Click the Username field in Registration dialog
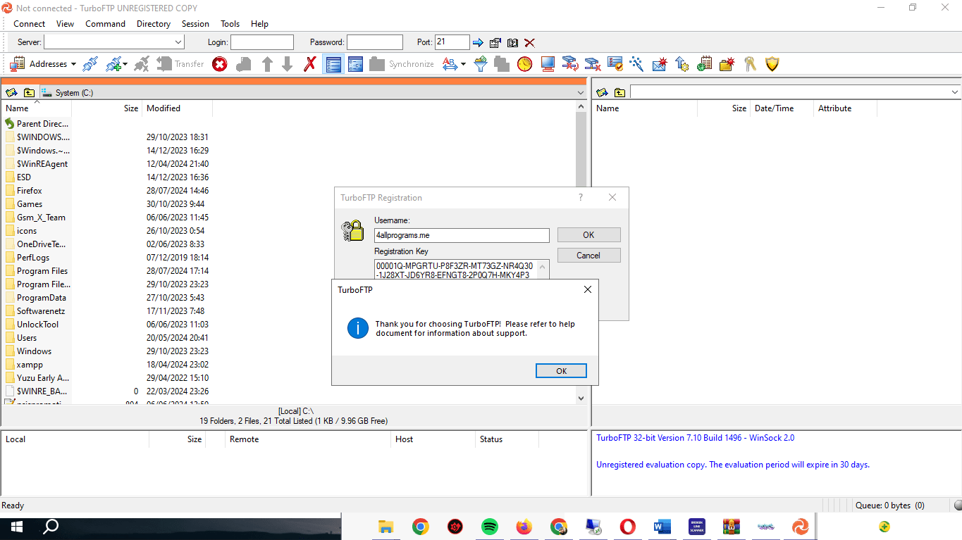 (462, 235)
